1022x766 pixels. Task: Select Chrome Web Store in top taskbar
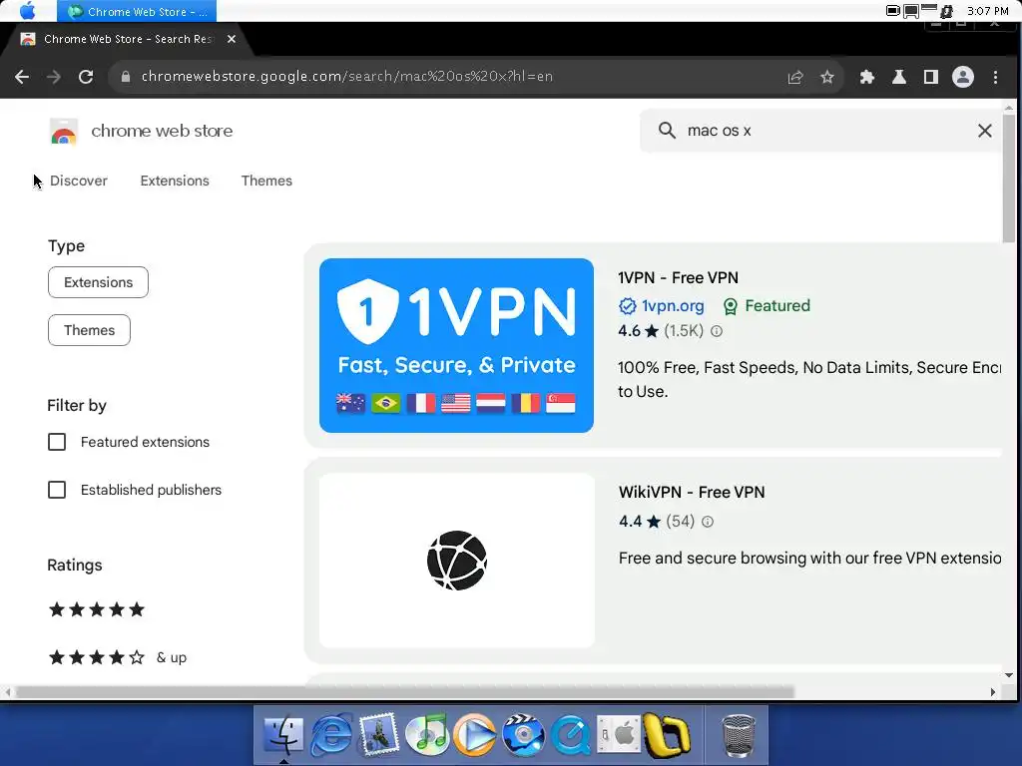point(137,11)
